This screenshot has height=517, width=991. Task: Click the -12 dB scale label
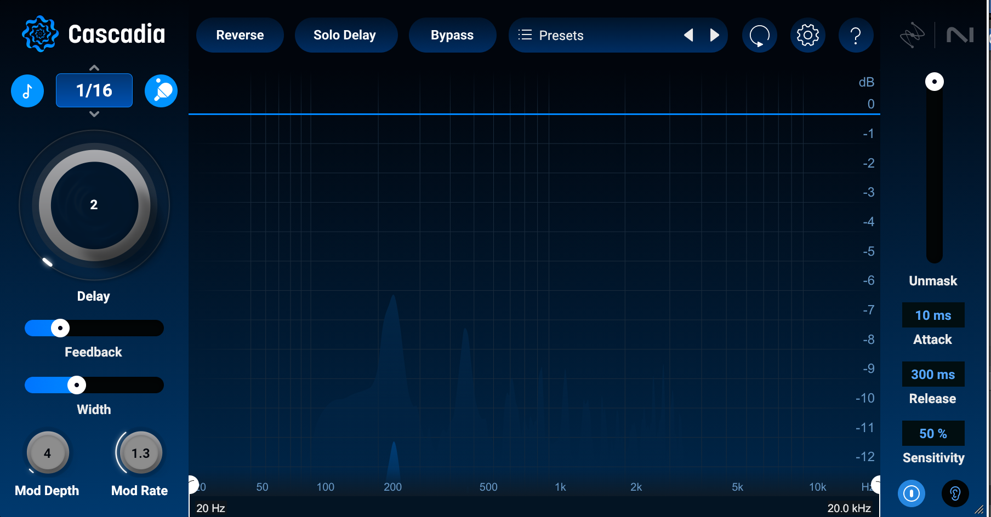[x=865, y=457]
